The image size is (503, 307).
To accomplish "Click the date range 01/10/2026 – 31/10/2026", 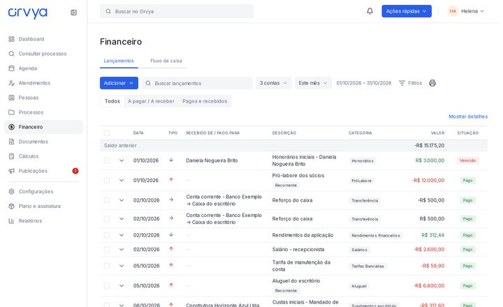I will coord(364,83).
